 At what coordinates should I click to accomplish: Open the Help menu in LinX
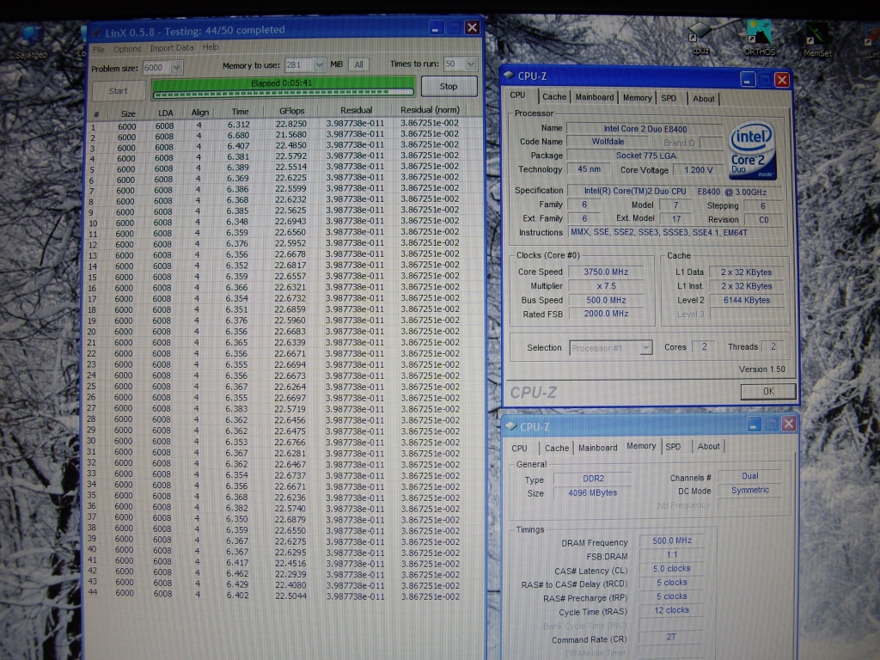point(211,47)
